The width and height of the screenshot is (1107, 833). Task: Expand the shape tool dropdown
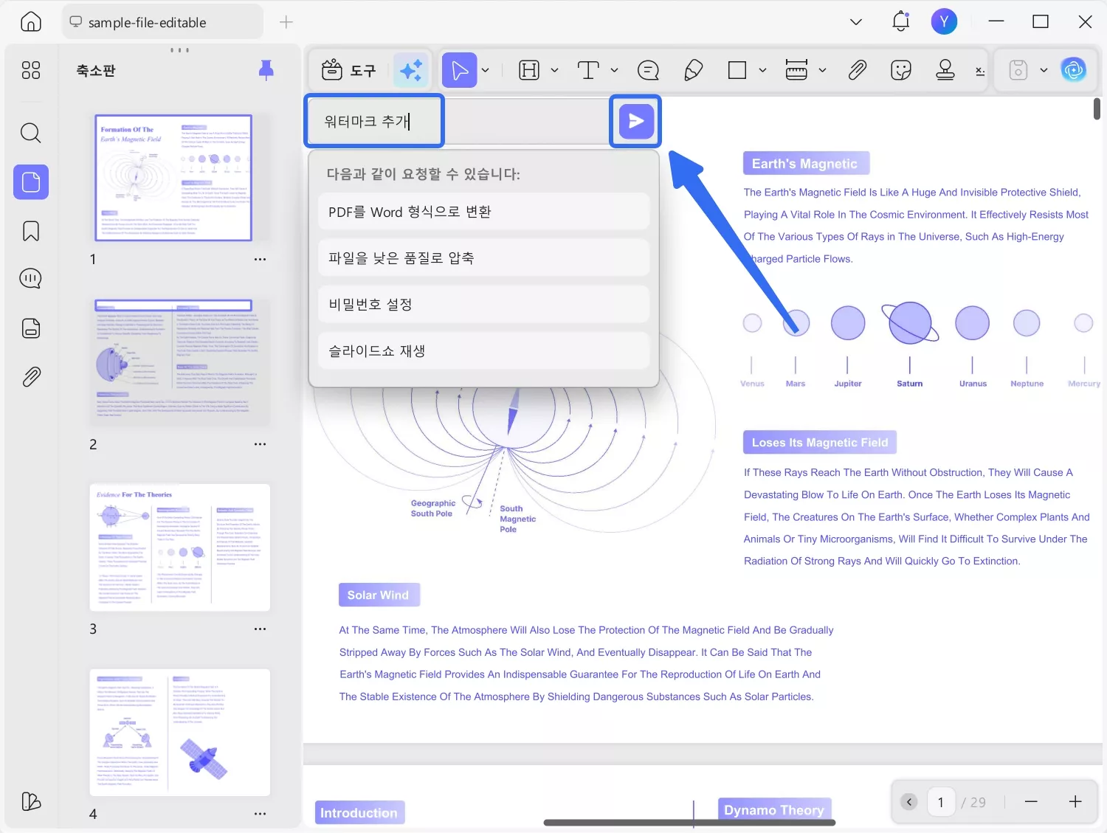coord(762,70)
